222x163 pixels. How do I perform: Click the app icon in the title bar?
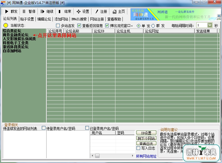pos(3,3)
